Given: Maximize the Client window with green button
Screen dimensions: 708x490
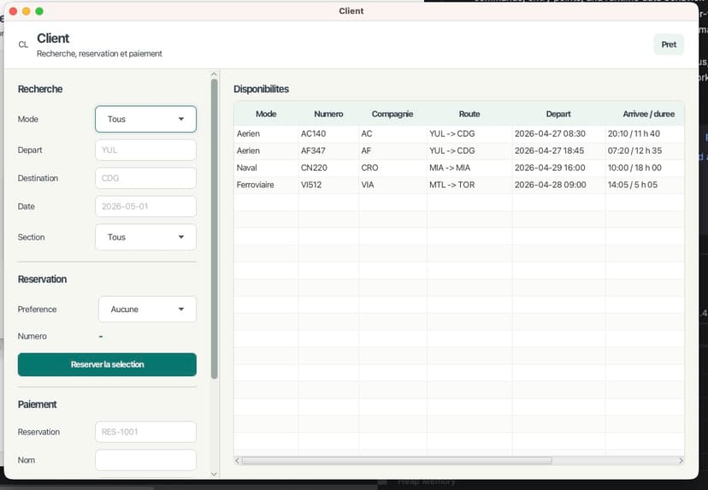Looking at the screenshot, I should tap(39, 11).
